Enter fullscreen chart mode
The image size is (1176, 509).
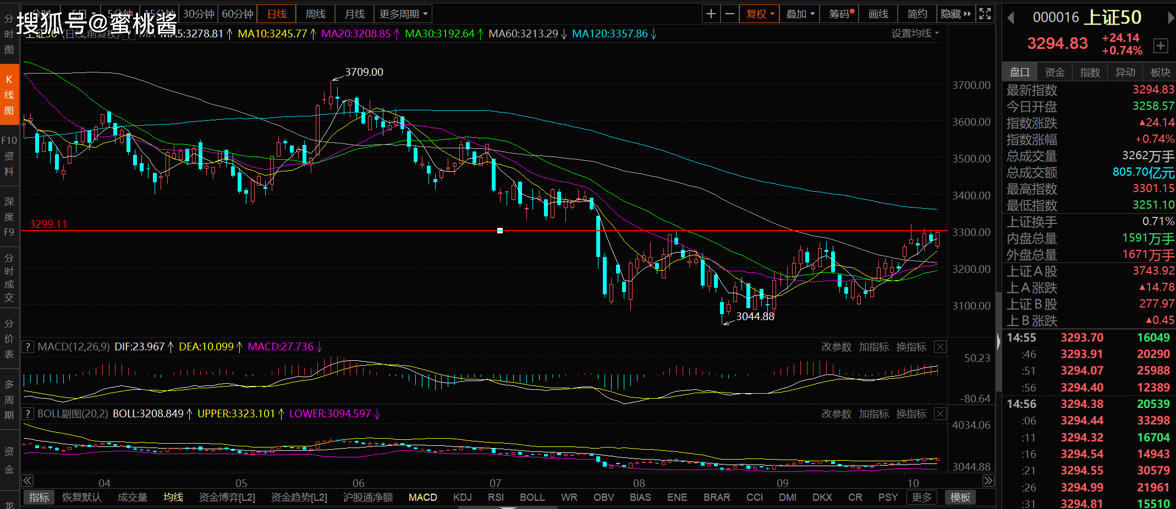click(x=985, y=14)
